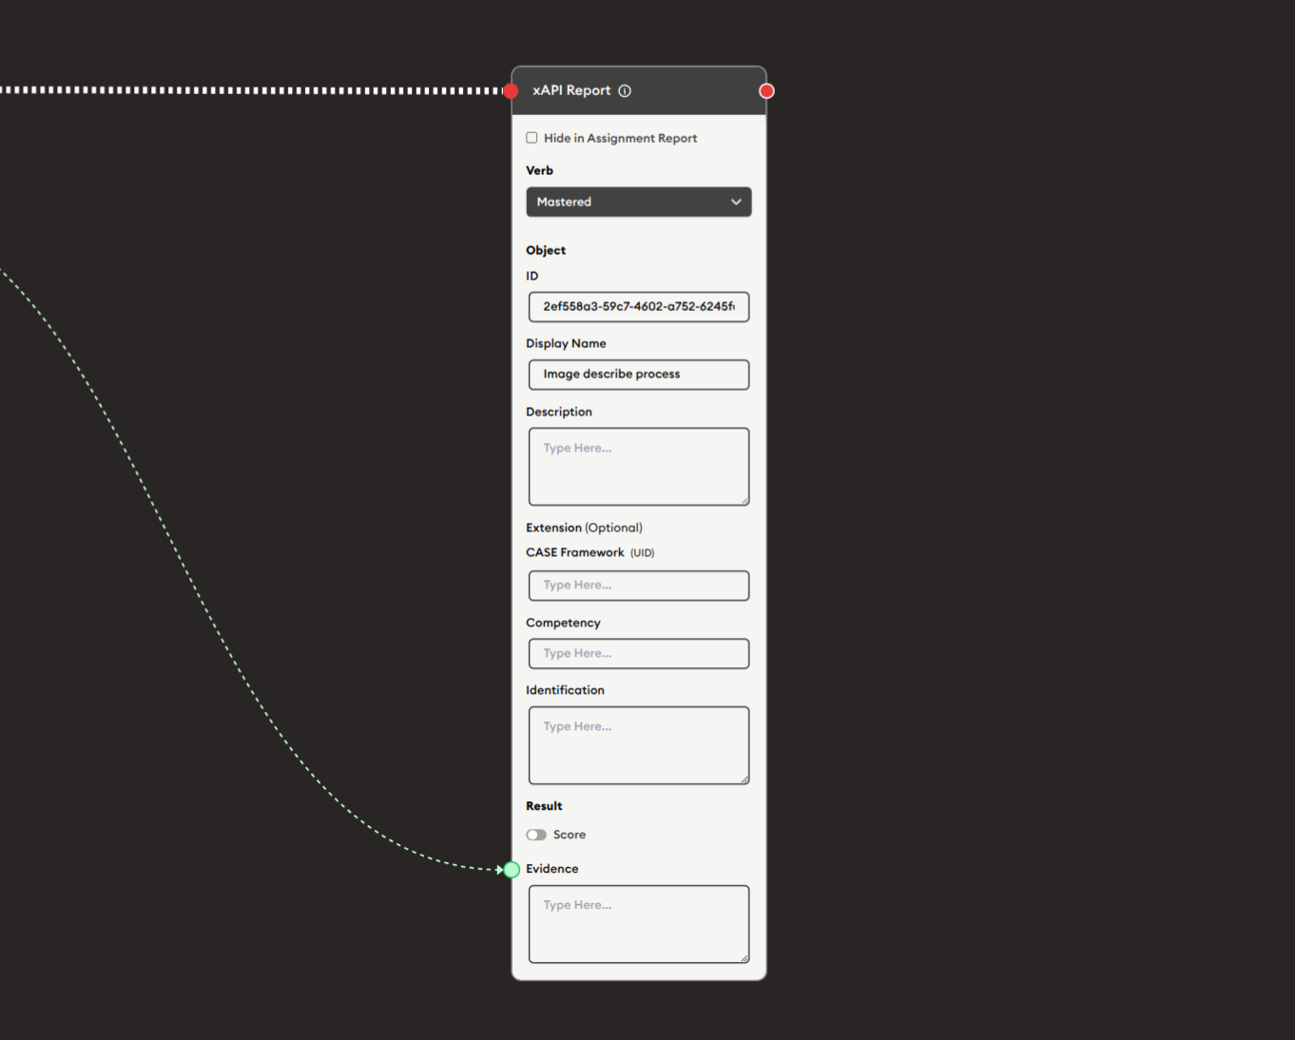Click the Object section heading
The image size is (1295, 1040).
tap(546, 250)
